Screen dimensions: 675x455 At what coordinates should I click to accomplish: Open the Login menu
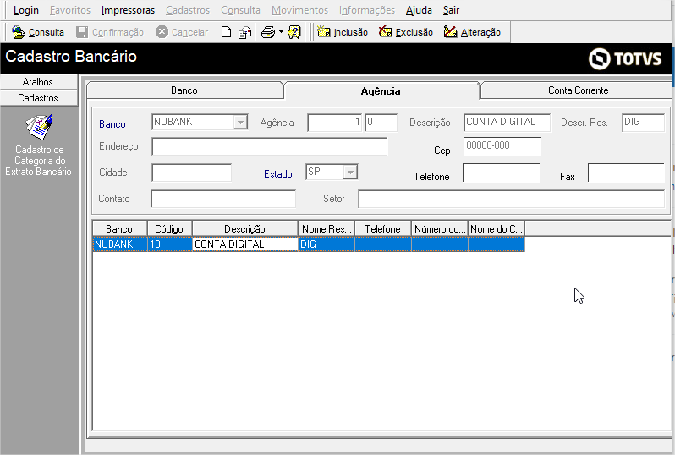click(26, 10)
